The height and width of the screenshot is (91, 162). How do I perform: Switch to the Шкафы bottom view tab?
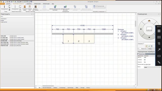(x=55, y=88)
